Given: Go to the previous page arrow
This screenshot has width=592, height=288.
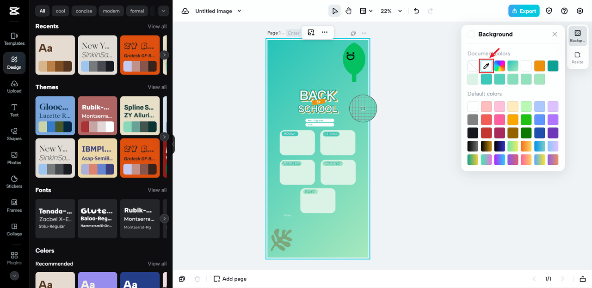Looking at the screenshot, I should tap(535, 279).
